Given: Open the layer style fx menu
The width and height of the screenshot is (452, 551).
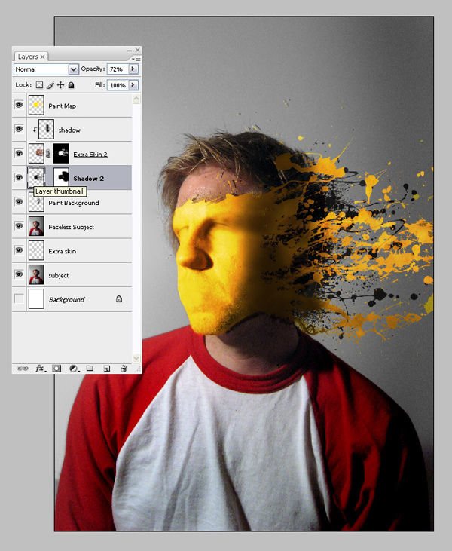Looking at the screenshot, I should coord(41,369).
